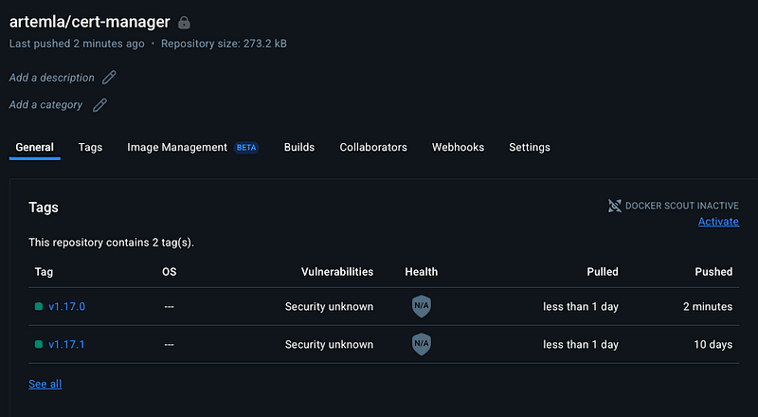The image size is (758, 417).
Task: Edit the description with the pencil icon
Action: 109,78
